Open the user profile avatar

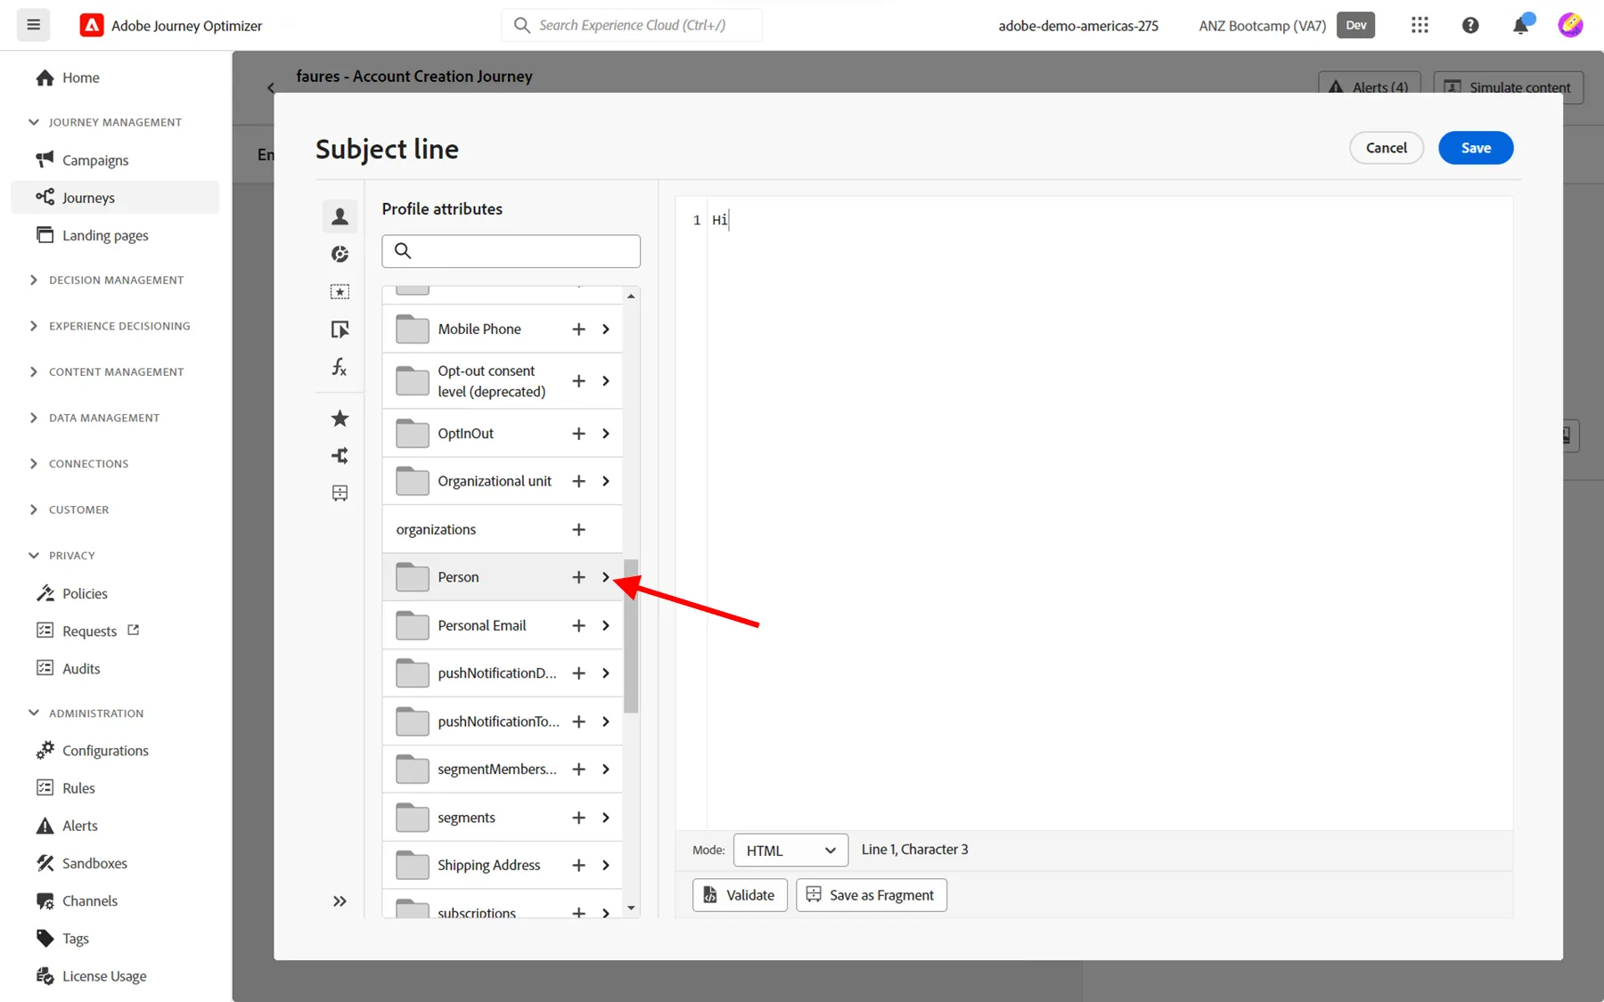pos(1570,25)
